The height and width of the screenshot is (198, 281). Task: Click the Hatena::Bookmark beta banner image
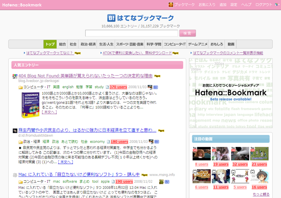click(231, 93)
